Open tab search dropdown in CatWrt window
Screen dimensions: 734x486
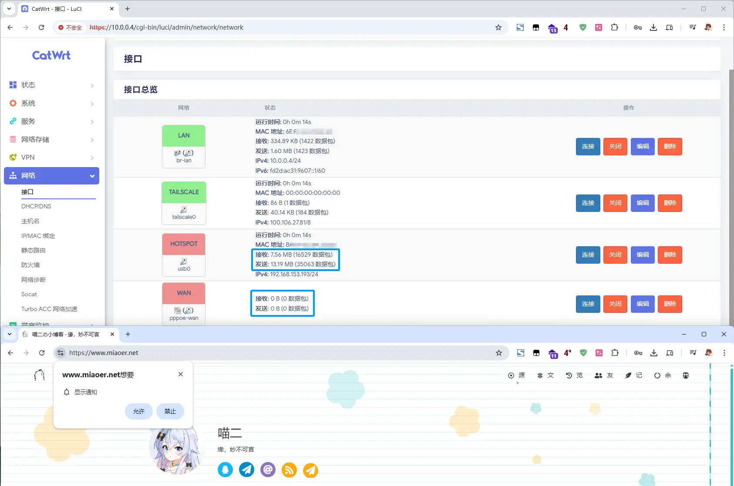[x=9, y=9]
